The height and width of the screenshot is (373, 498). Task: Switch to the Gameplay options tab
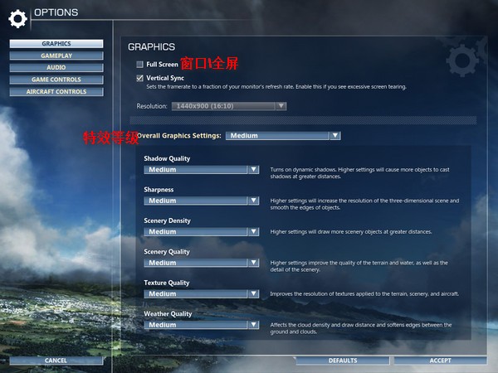click(56, 56)
